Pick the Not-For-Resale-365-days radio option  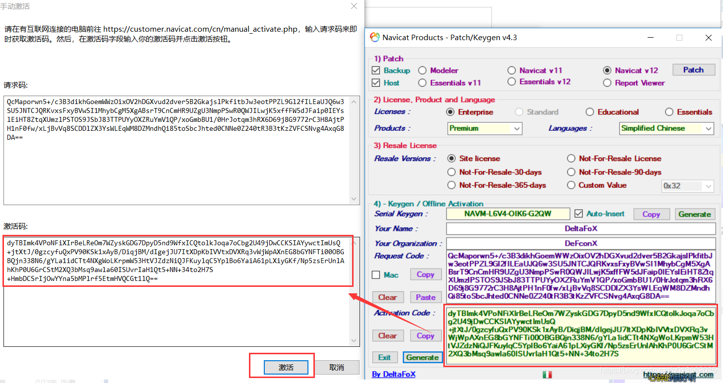(x=451, y=185)
